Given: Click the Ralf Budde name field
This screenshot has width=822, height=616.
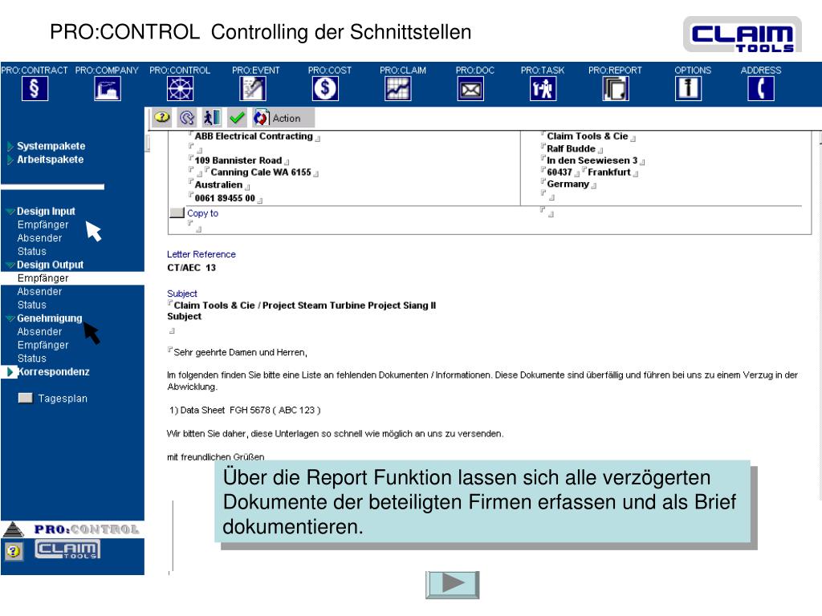Looking at the screenshot, I should (x=571, y=148).
